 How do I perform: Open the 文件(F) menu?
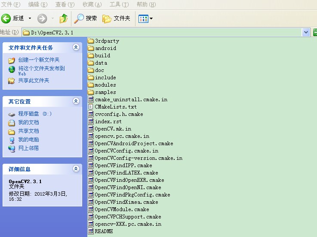(11, 4)
